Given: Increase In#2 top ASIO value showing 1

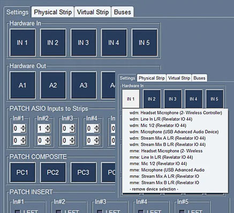Looking at the screenshot, I should tap(48, 127).
